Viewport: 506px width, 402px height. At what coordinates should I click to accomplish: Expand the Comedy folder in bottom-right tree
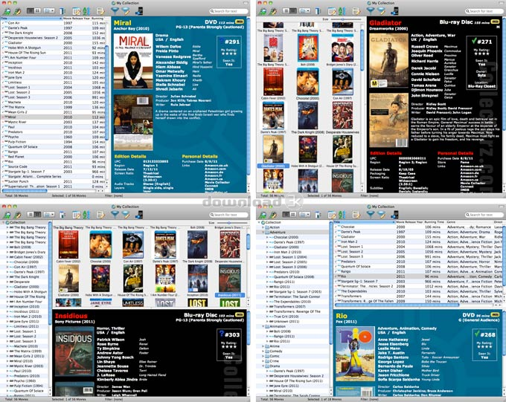pos(263,351)
